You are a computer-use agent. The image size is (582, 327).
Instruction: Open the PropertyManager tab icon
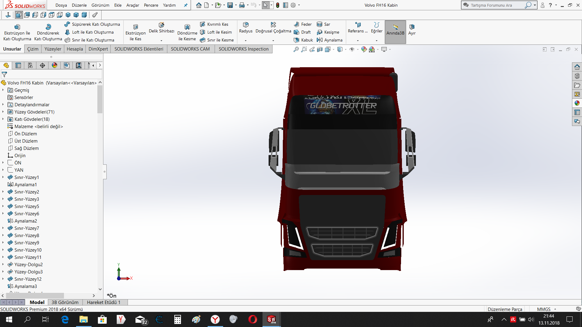click(x=18, y=65)
